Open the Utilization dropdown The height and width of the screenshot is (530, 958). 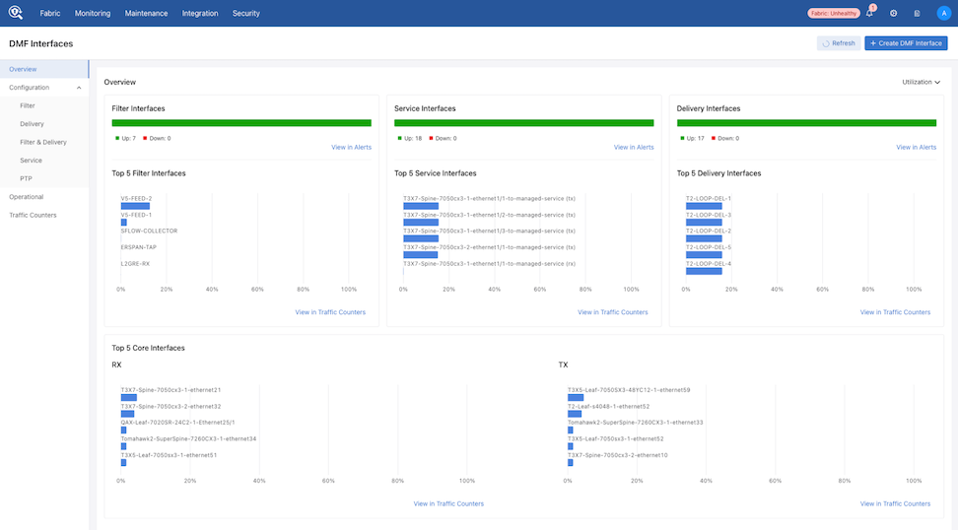pos(922,82)
